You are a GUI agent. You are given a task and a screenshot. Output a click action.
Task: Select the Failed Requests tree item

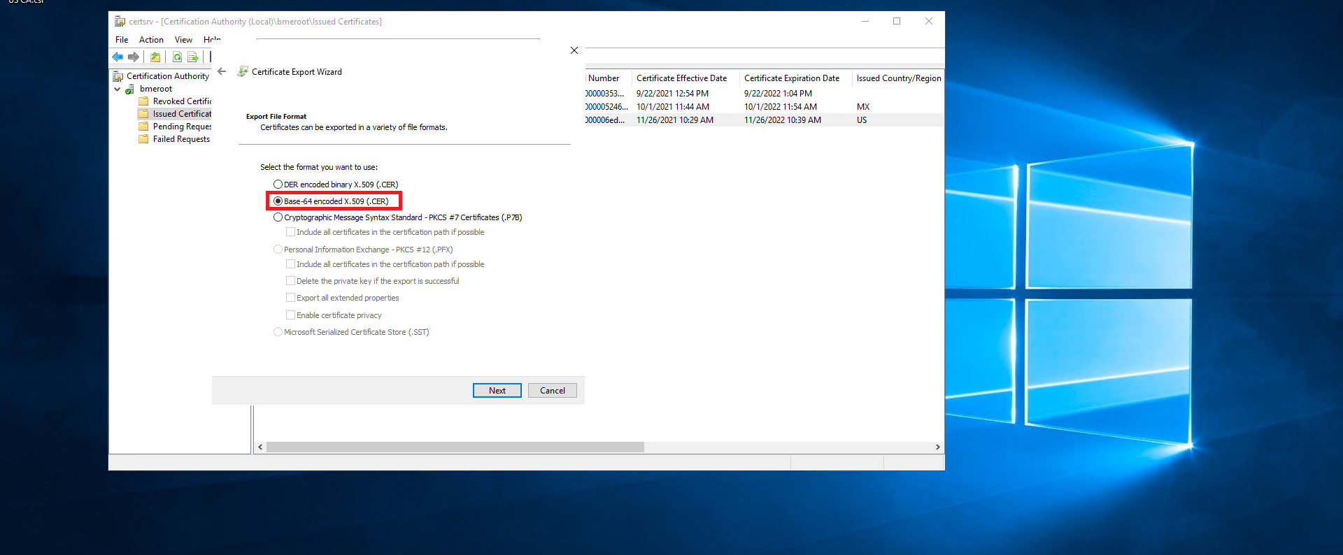(x=181, y=139)
